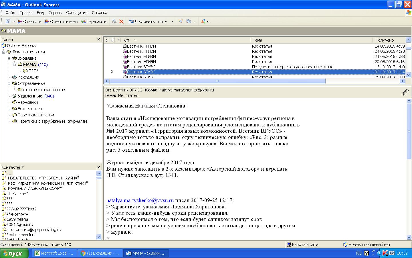
Task: Click the paperclip attachment icon in preview header
Action: (x=405, y=92)
